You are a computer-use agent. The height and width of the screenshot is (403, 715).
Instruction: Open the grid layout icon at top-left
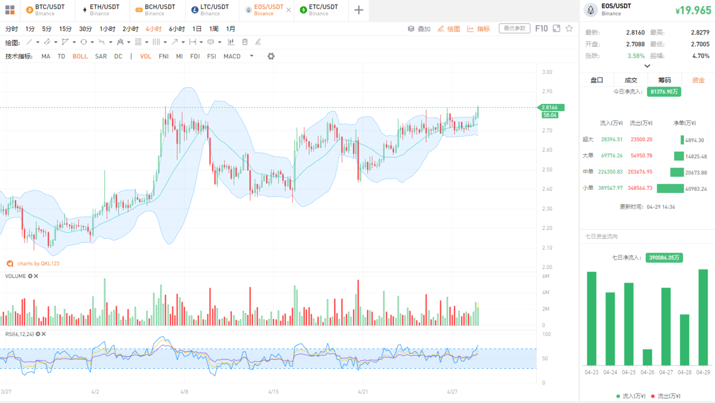9,9
